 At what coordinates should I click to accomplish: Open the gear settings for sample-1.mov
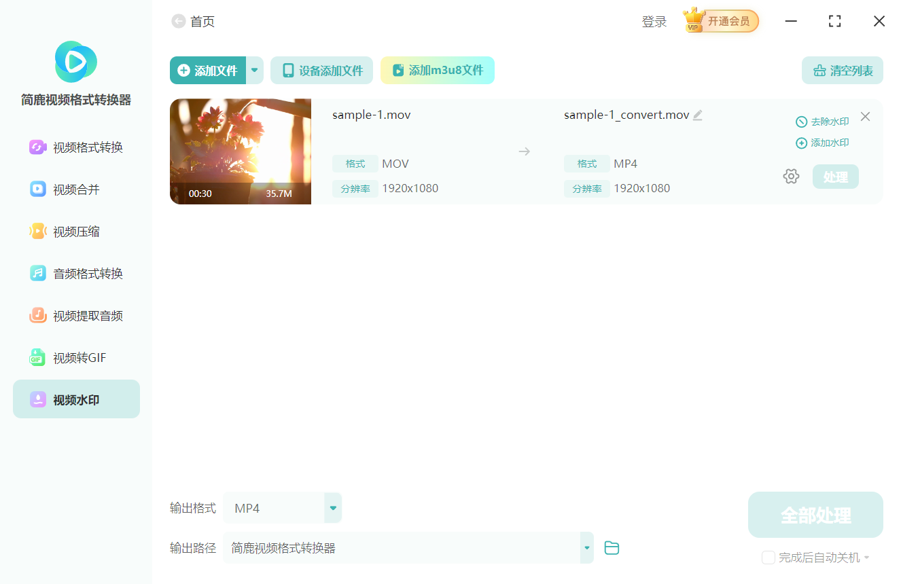pyautogui.click(x=791, y=175)
